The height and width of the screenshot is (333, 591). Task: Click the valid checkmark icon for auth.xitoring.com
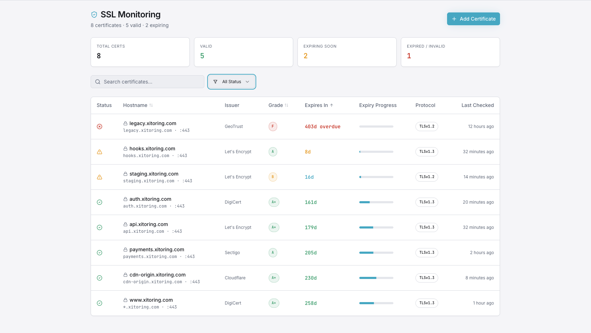(100, 202)
